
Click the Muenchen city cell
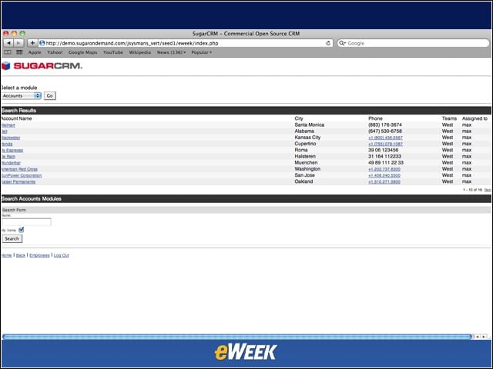pos(306,162)
